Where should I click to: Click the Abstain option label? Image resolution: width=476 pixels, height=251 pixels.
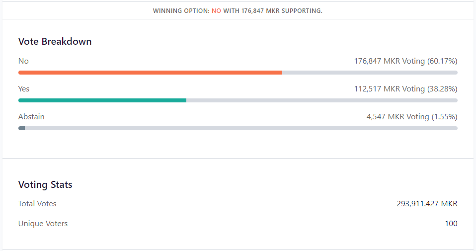pyautogui.click(x=31, y=117)
